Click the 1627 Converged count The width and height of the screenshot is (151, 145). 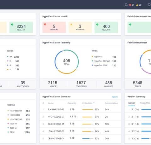[x=81, y=84]
